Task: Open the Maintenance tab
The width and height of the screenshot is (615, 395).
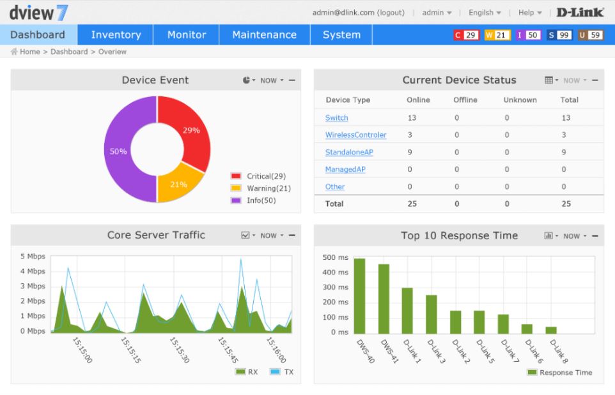Action: 264,35
